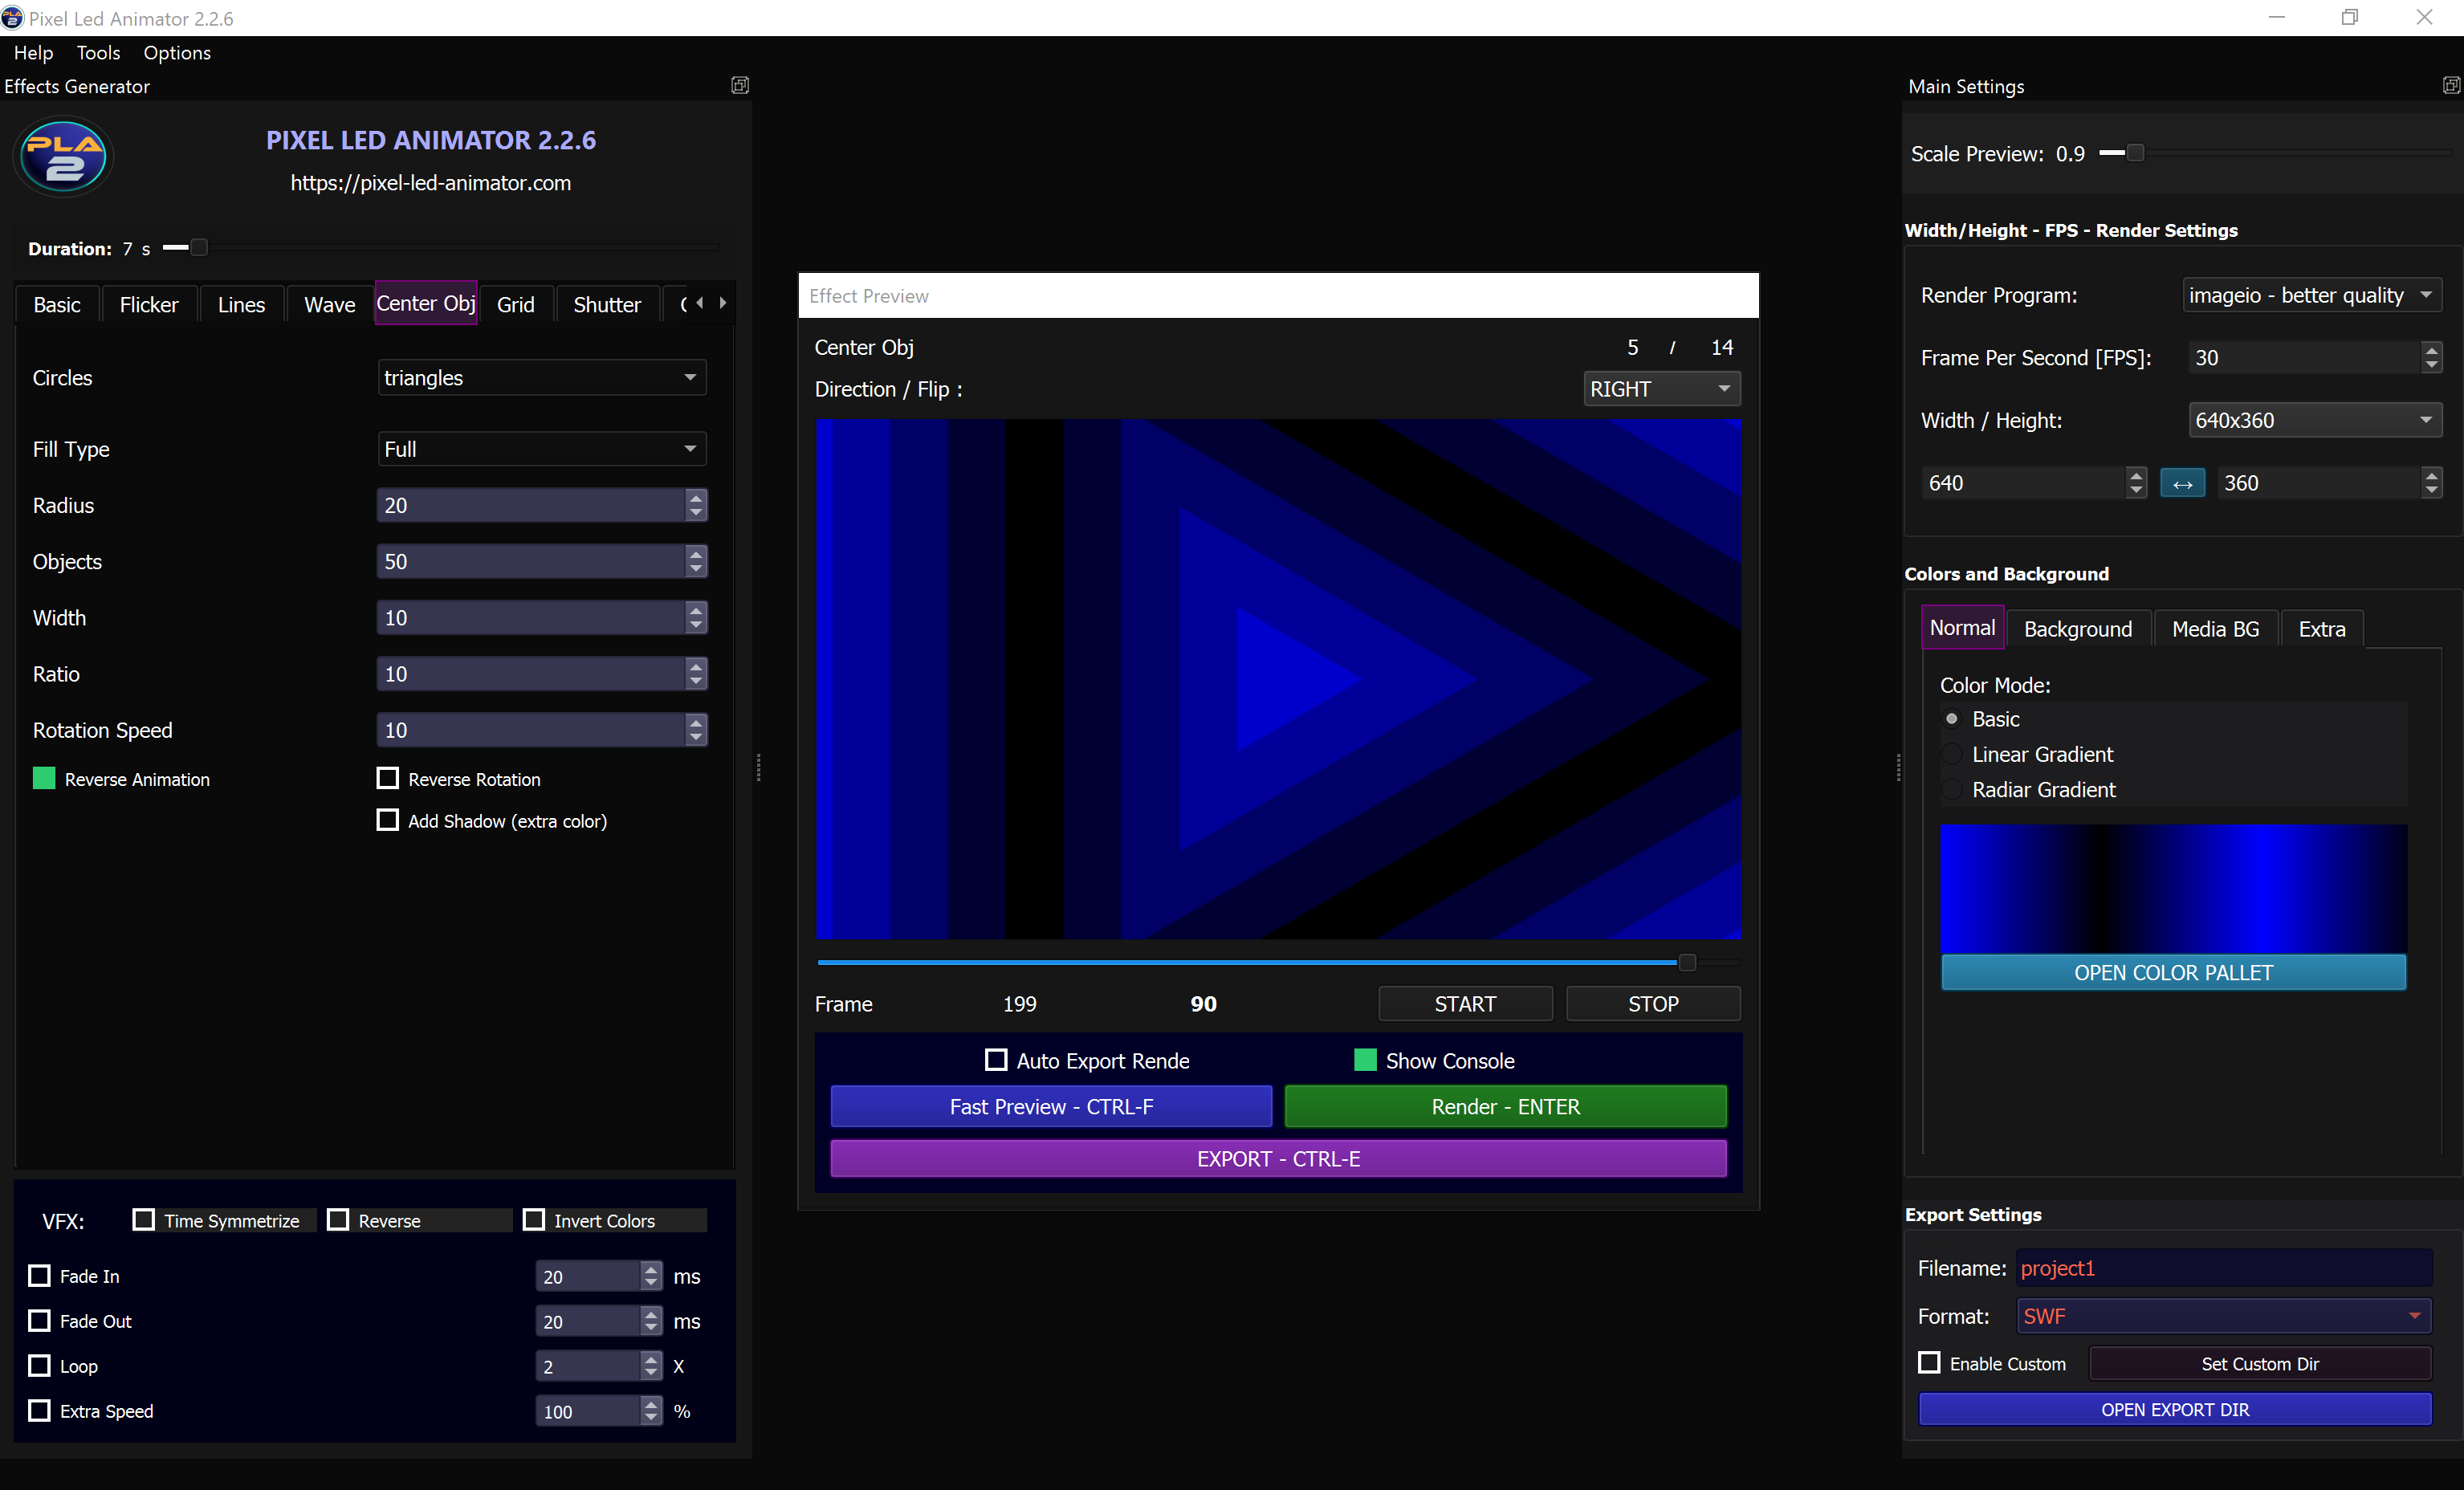
Task: Click the PLA2 logo in Effects Generator
Action: pyautogui.click(x=62, y=156)
